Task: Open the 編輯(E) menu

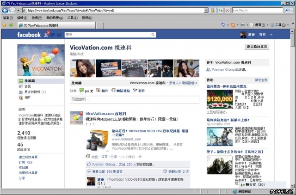Action: 22,18
